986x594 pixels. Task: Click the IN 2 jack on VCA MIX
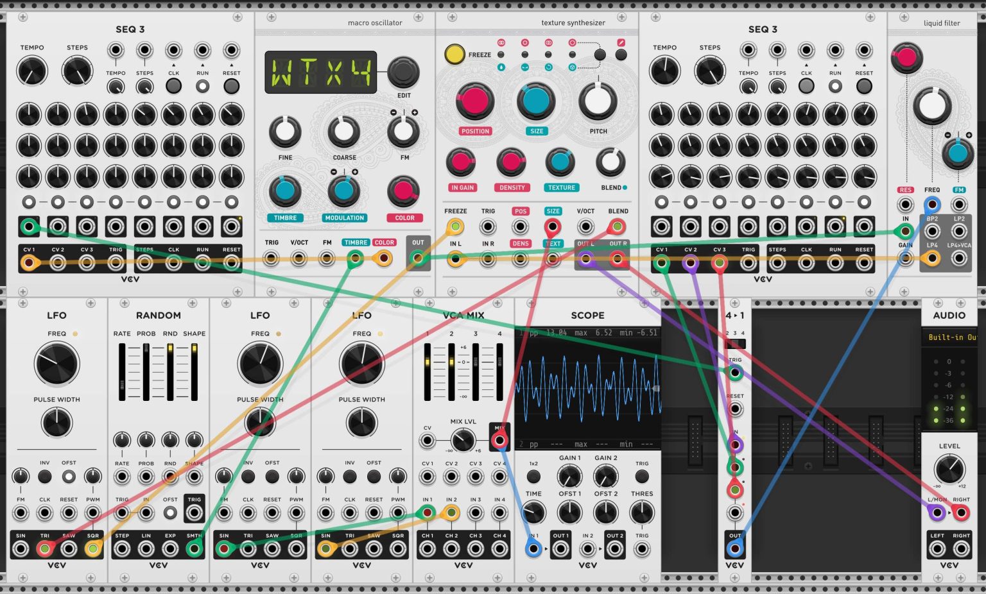(451, 513)
